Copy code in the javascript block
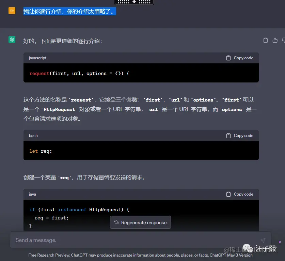The width and height of the screenshot is (285, 261). coord(240,58)
